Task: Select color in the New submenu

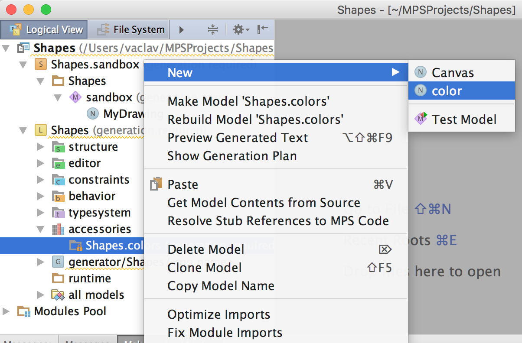Action: (x=447, y=91)
